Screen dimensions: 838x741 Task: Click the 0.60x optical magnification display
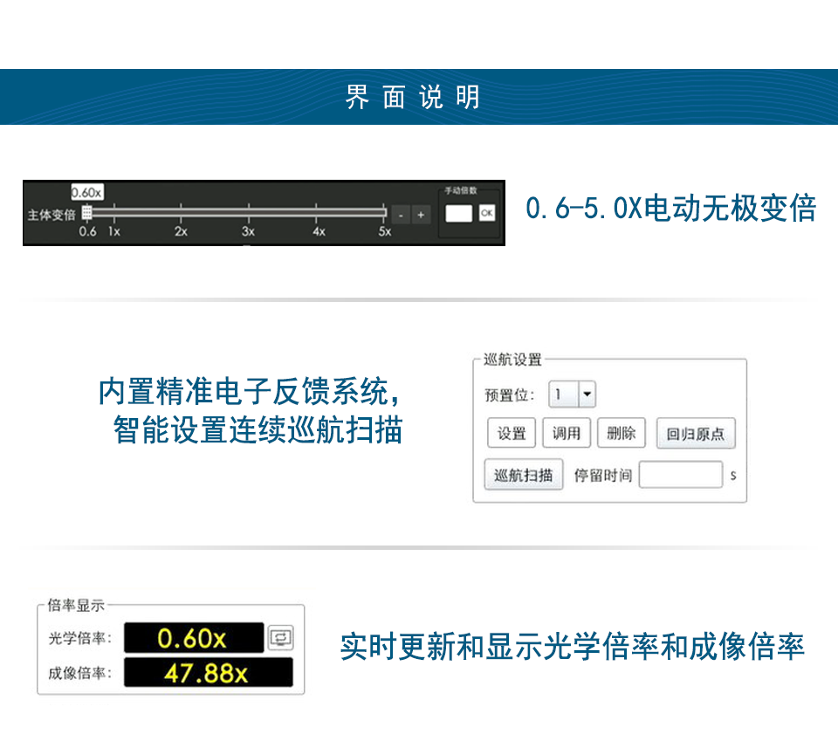coord(193,638)
